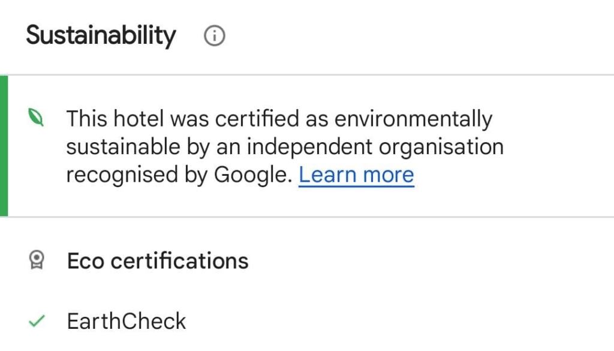Click the Sustainability heading
The height and width of the screenshot is (351, 614).
[101, 35]
